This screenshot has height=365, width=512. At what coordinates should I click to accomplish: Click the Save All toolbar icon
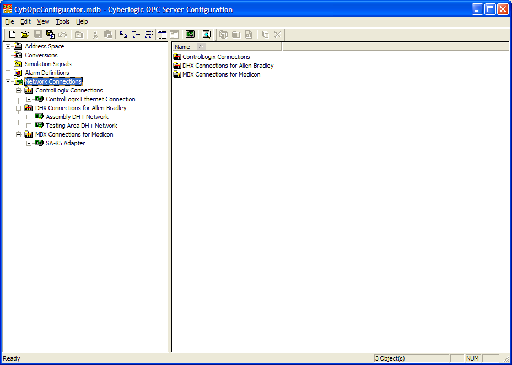pos(51,34)
